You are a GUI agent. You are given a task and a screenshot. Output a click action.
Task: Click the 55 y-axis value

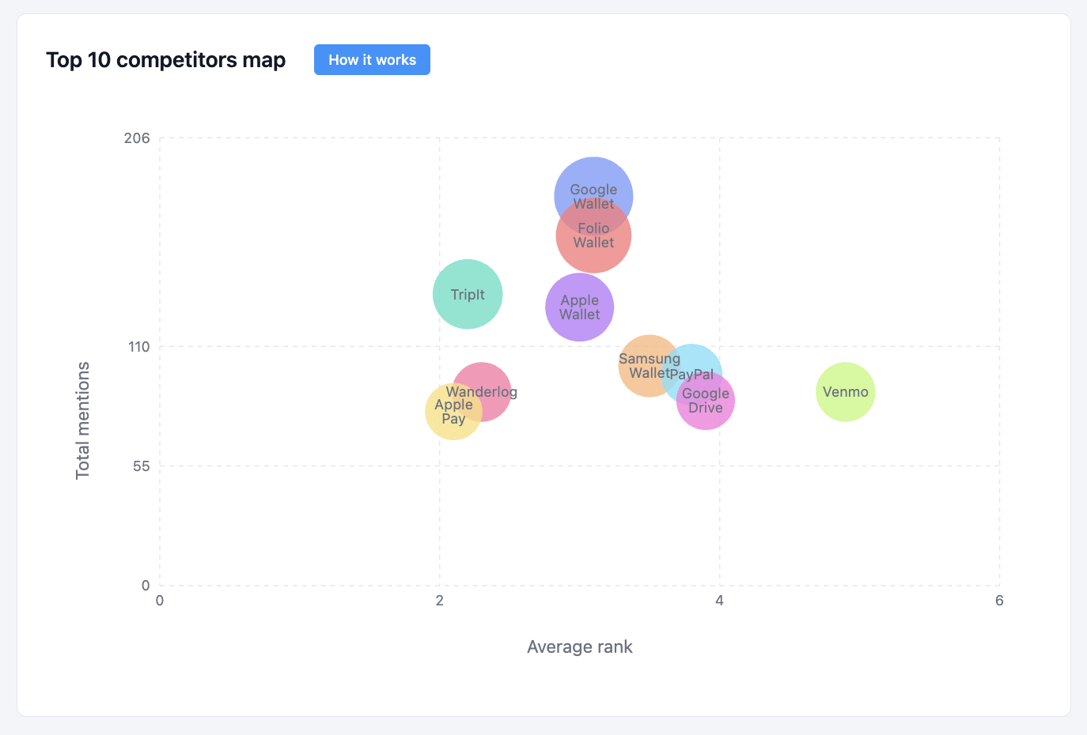(142, 466)
